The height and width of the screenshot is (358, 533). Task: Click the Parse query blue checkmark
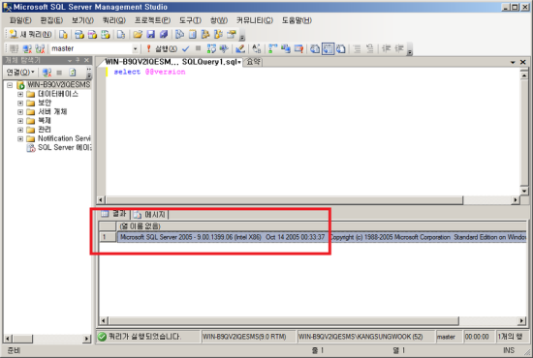click(185, 49)
